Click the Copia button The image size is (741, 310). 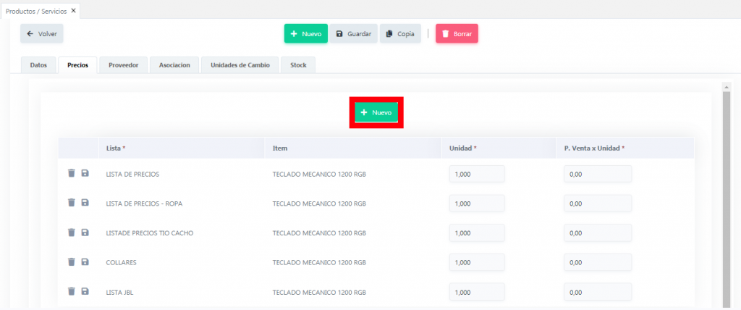(x=400, y=34)
